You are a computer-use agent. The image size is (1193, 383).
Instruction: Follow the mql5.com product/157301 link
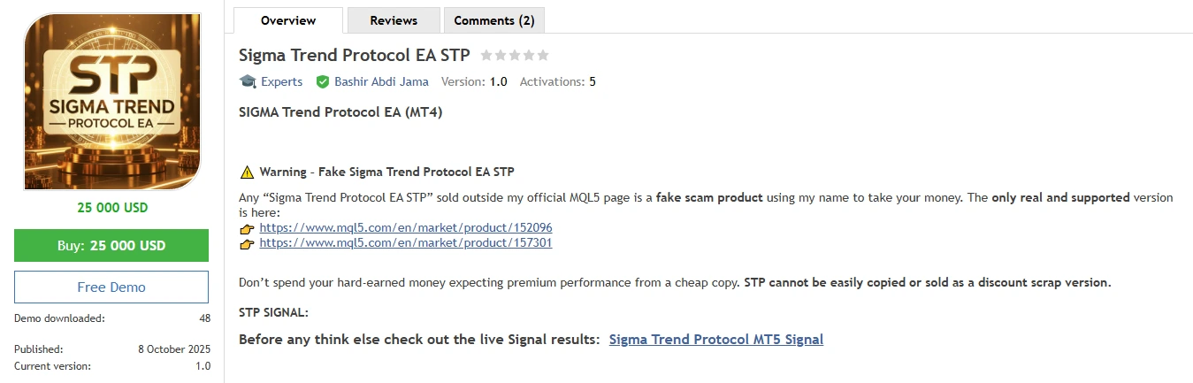point(406,243)
